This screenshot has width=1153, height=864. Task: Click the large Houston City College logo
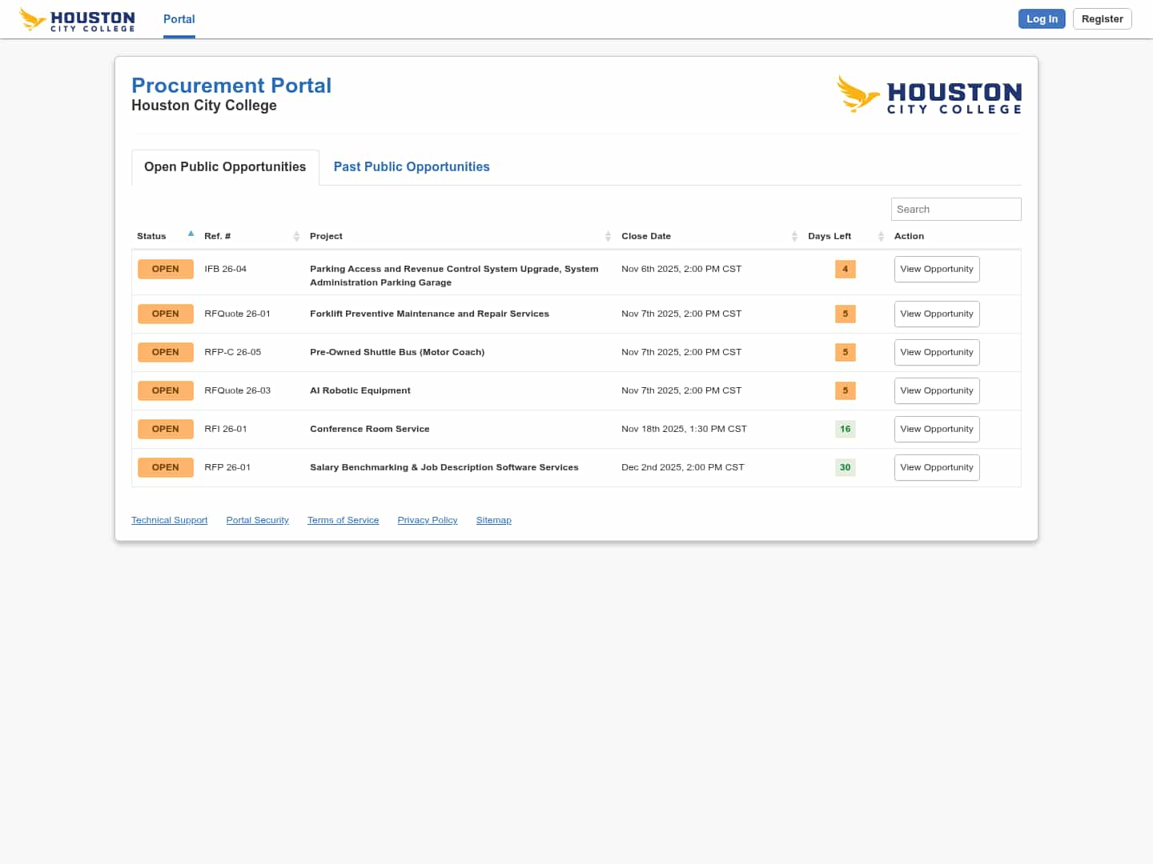929,94
